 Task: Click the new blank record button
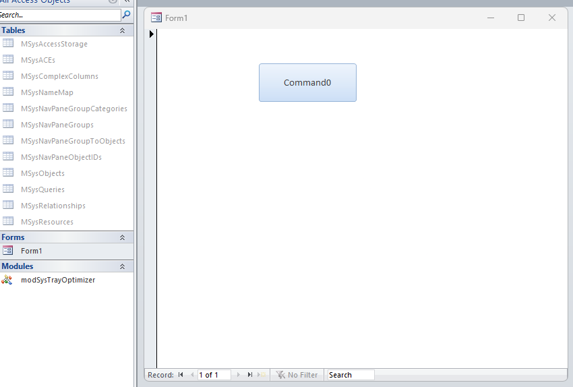point(262,375)
